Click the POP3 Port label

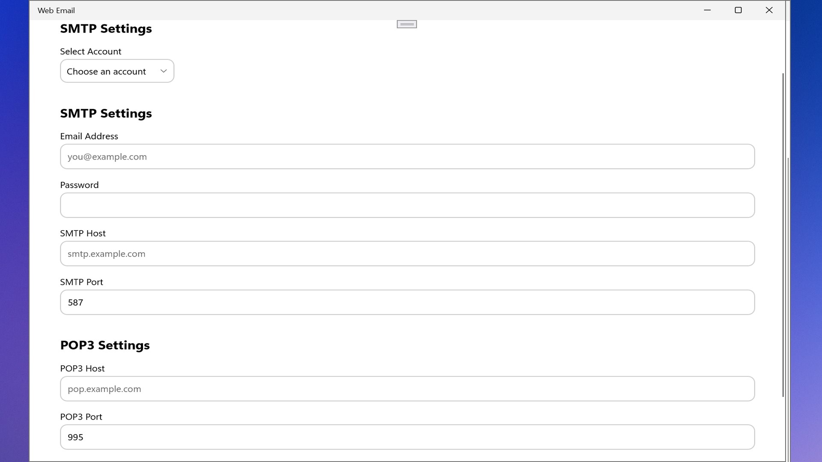click(x=81, y=417)
